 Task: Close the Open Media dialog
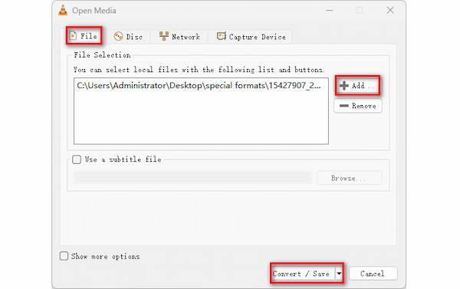(390, 10)
